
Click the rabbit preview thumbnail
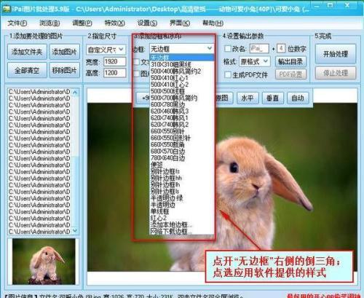44,262
